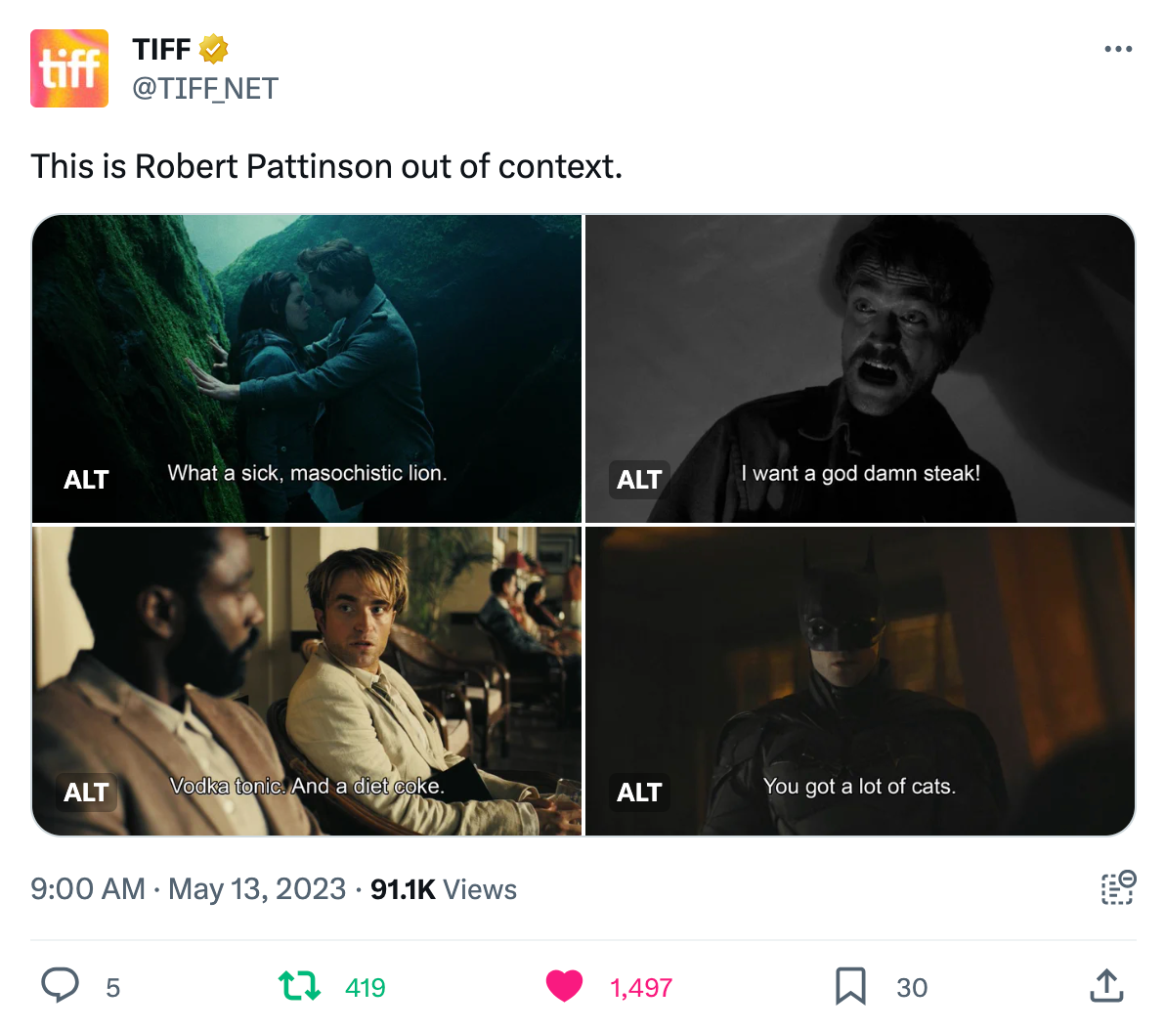This screenshot has height=1030, width=1165.
Task: Click the TIFF profile avatar
Action: [69, 68]
